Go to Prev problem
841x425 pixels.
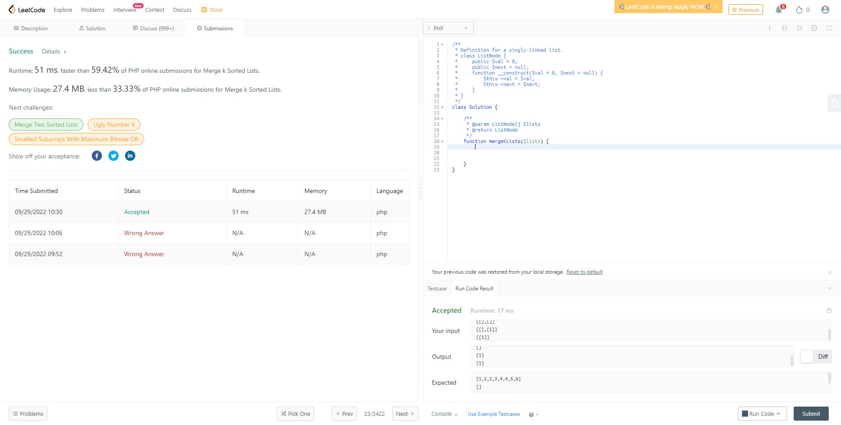point(344,414)
